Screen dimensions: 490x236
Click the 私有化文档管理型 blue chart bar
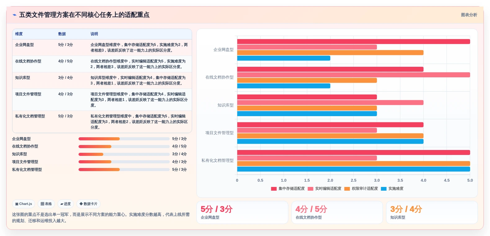tap(353, 169)
